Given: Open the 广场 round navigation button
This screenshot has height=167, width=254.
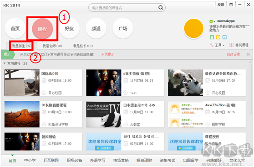Looking at the screenshot, I should coord(123,29).
